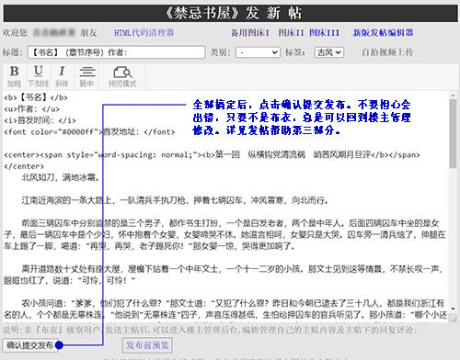Open the 图床III link

(324, 33)
